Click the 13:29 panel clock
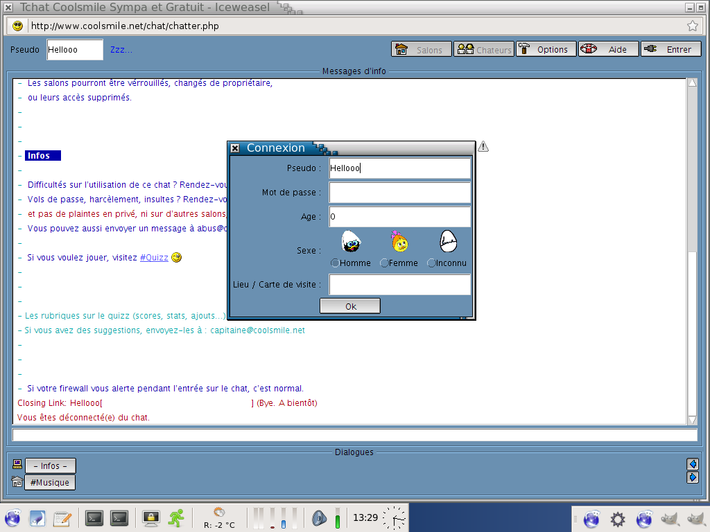The height and width of the screenshot is (532, 710). coord(365,517)
